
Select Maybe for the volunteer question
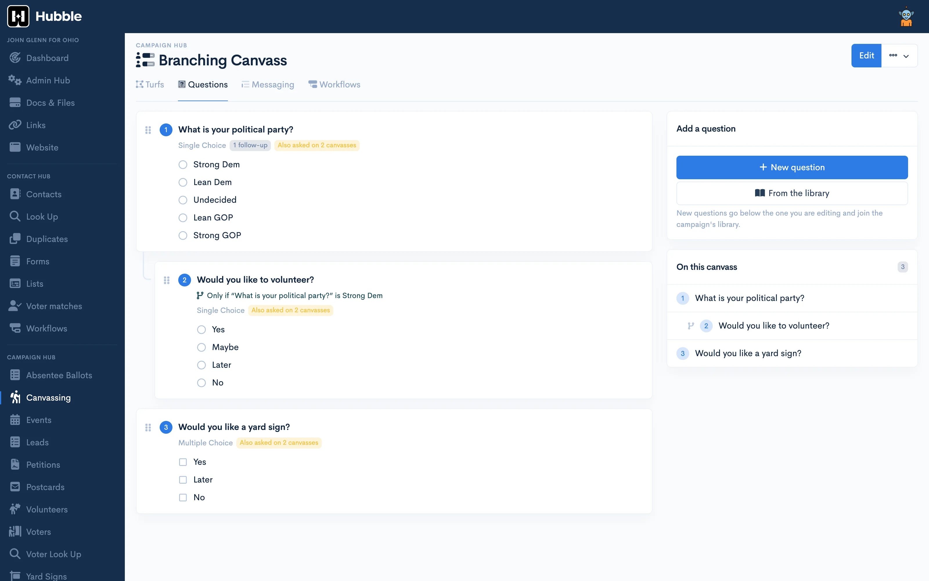[201, 347]
